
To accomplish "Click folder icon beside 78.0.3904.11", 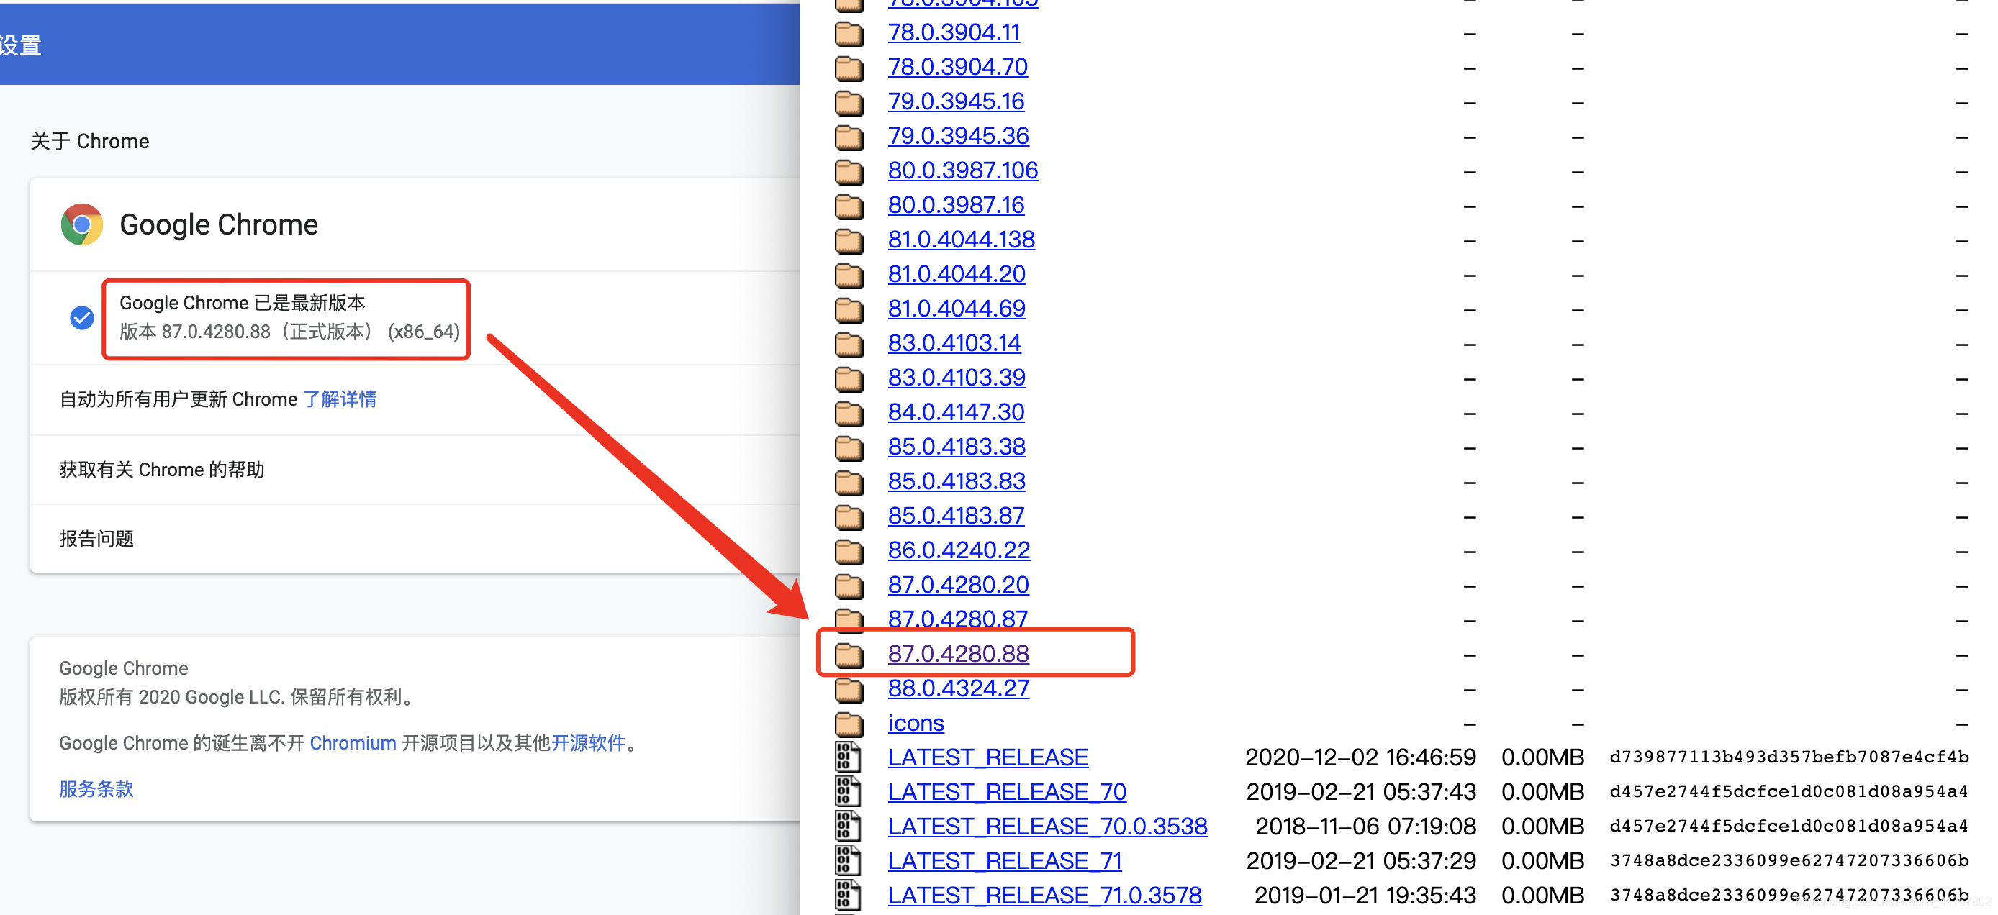I will coord(849,33).
